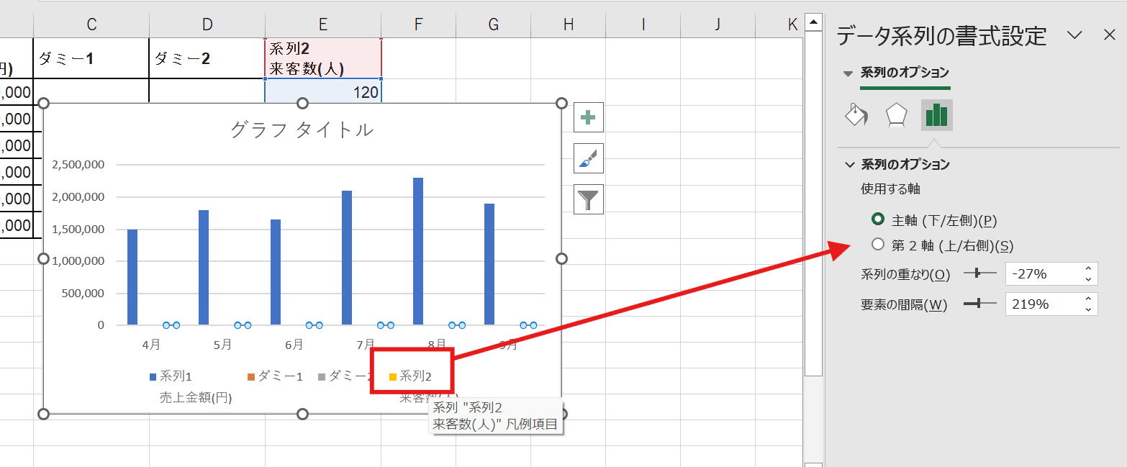Image resolution: width=1127 pixels, height=467 pixels.
Task: Select the グラフ タイトル text
Action: point(303,129)
